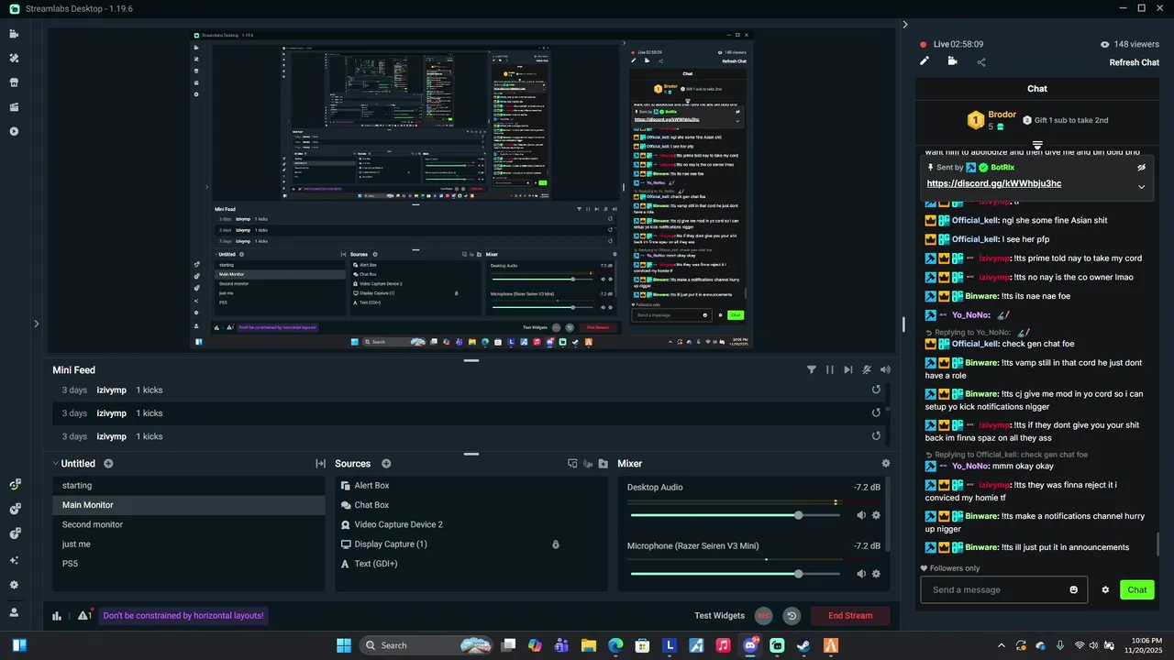The width and height of the screenshot is (1174, 660).
Task: Open the Editor icon in left sidebar
Action: pyautogui.click(x=14, y=34)
